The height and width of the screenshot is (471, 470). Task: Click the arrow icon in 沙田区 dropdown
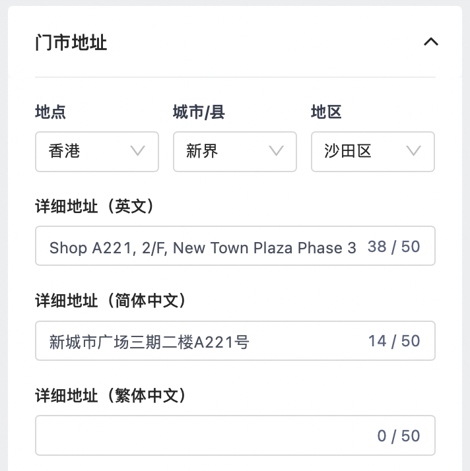(x=413, y=151)
